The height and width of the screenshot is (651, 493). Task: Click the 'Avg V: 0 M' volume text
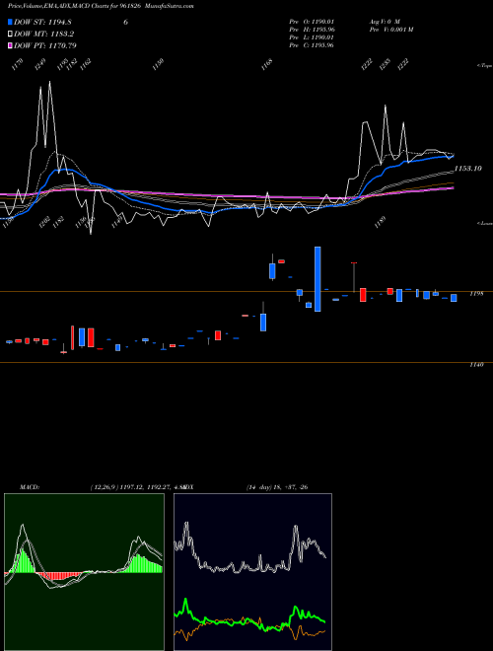point(385,22)
